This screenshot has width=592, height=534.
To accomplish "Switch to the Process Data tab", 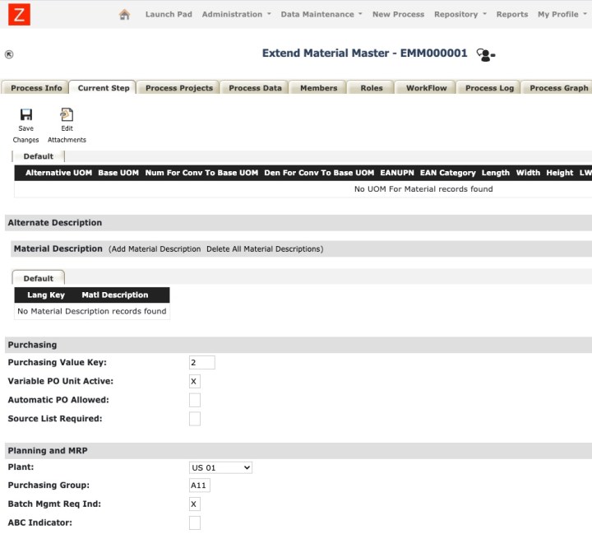I will tap(255, 88).
